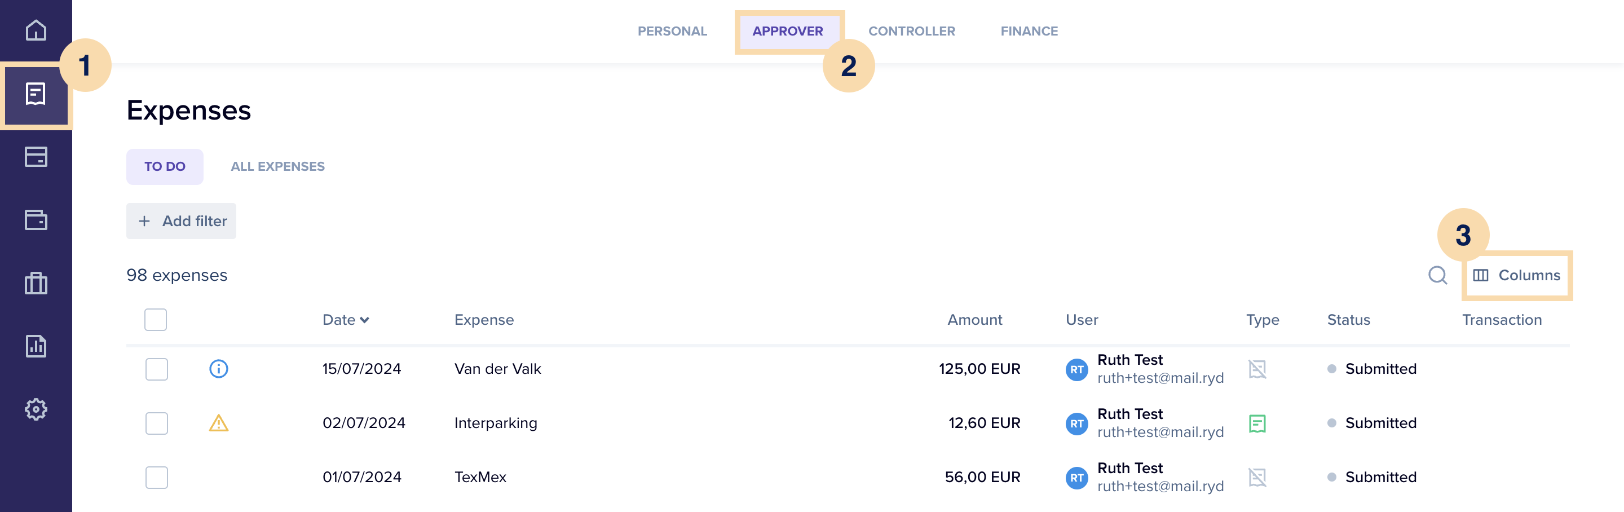This screenshot has width=1624, height=512.
Task: Toggle the select-all expenses checkbox
Action: 156,320
